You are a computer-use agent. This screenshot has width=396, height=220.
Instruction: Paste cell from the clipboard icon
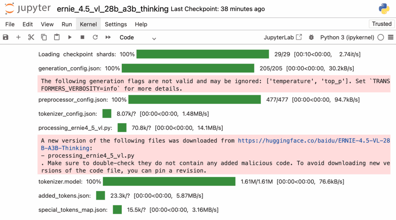(x=57, y=37)
